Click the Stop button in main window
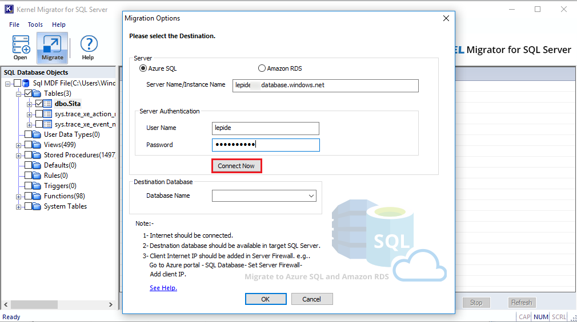 tap(476, 303)
